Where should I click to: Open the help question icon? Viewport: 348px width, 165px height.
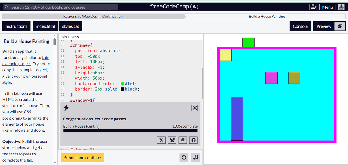195,157
